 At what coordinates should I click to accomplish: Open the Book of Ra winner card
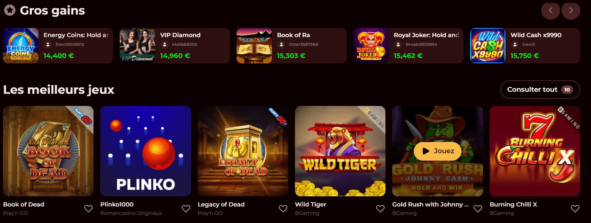[291, 46]
